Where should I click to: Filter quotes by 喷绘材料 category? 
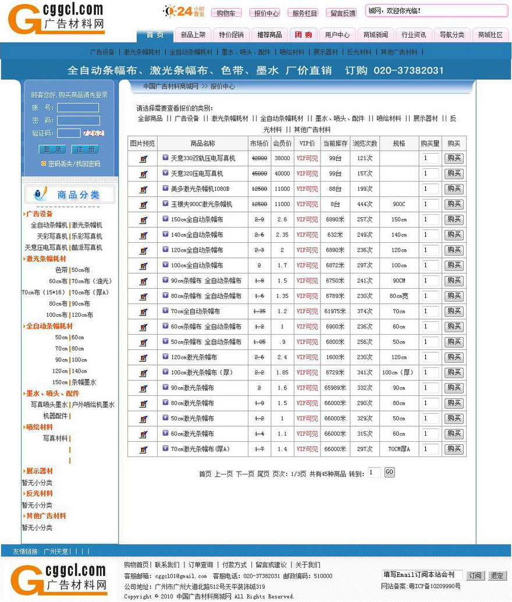[389, 119]
